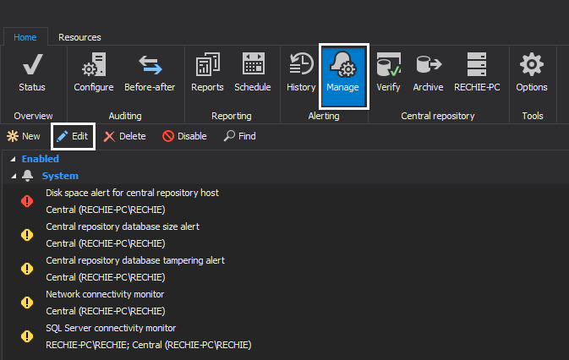Select the RECHIE-PC server icon
Viewport: 569px width, 360px height.
(477, 64)
